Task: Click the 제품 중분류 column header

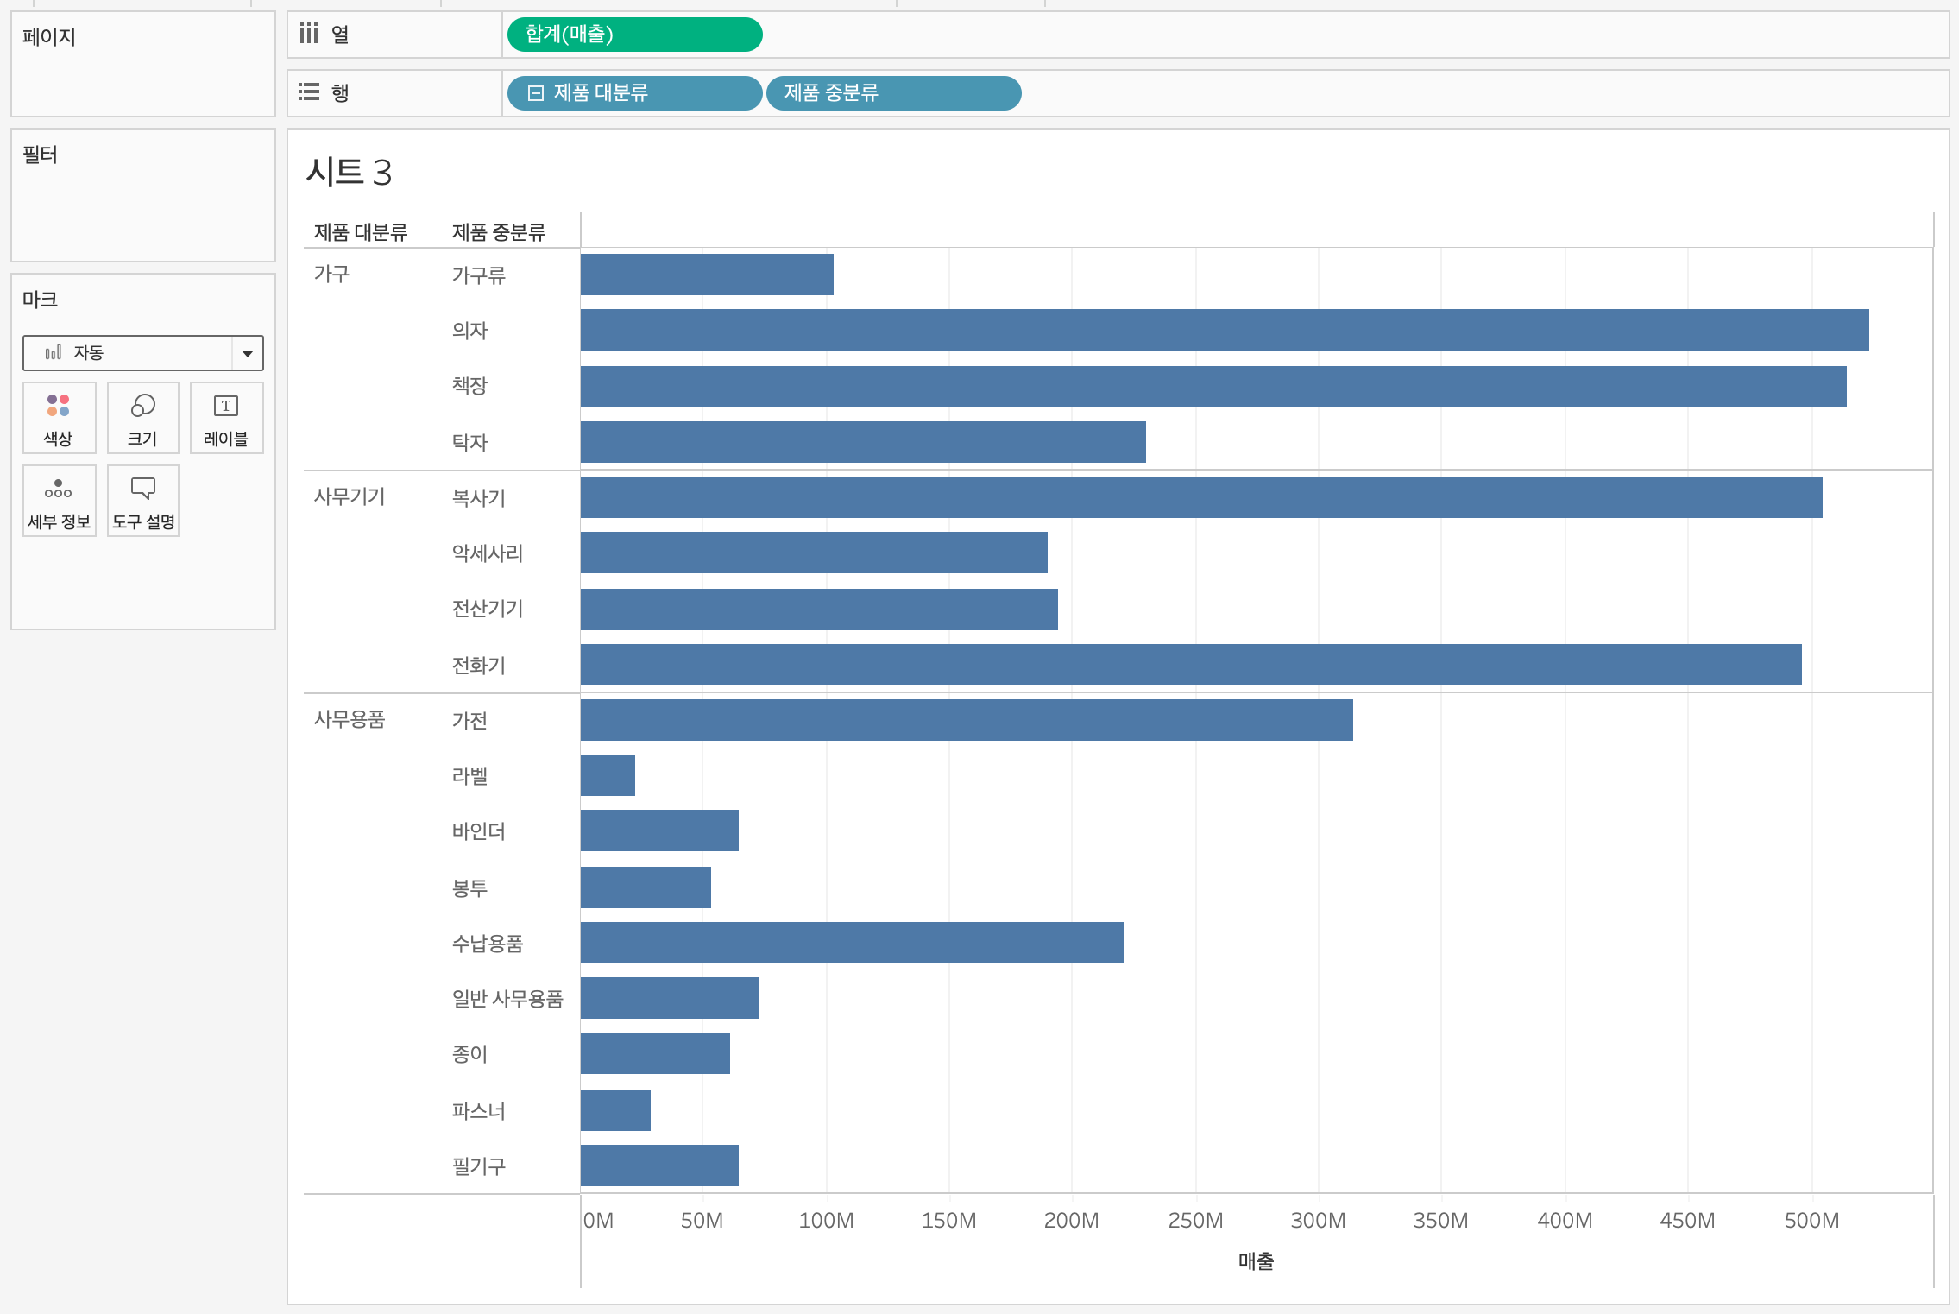Action: (x=499, y=232)
